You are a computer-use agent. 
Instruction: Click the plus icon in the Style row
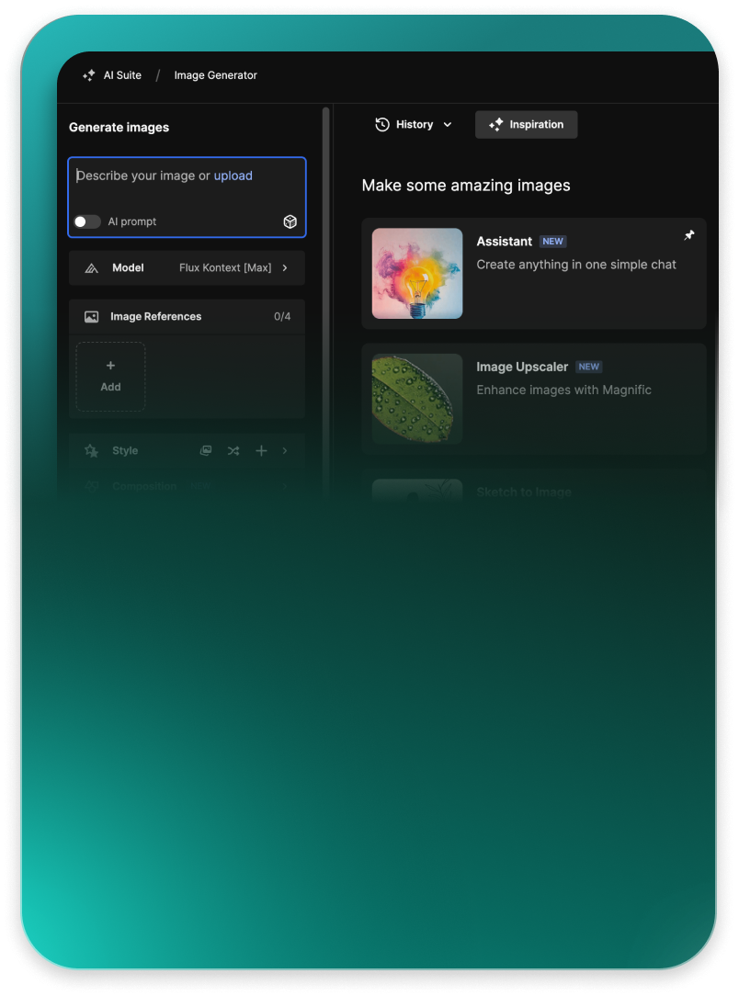[x=261, y=451]
